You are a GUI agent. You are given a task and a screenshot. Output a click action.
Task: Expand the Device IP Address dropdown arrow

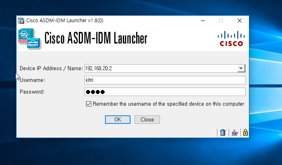pyautogui.click(x=241, y=69)
